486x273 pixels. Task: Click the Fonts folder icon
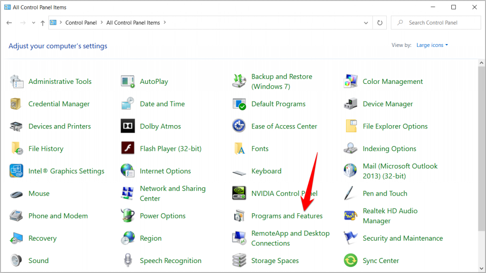(x=240, y=148)
